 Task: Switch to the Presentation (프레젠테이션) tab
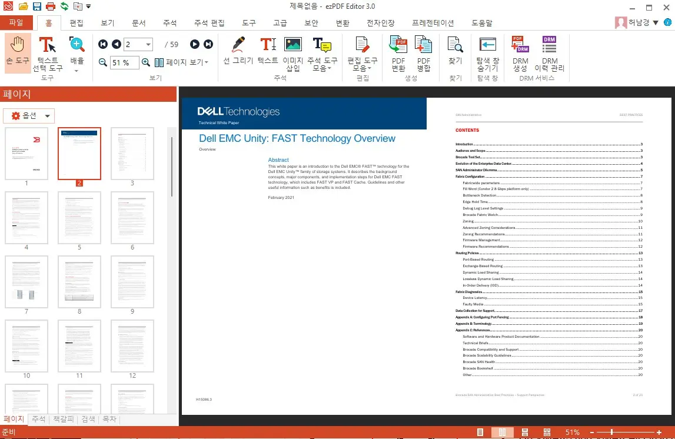click(x=433, y=23)
